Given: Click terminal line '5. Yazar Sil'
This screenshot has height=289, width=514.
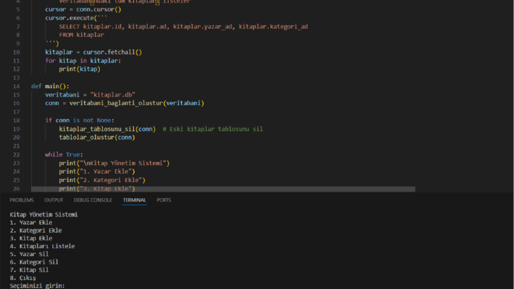Looking at the screenshot, I should (x=29, y=254).
